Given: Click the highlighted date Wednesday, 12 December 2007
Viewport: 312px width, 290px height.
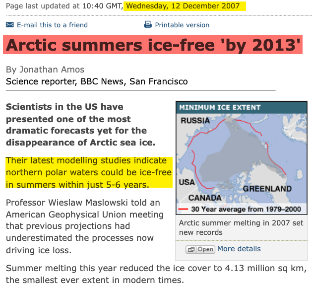Looking at the screenshot, I should coord(183,6).
